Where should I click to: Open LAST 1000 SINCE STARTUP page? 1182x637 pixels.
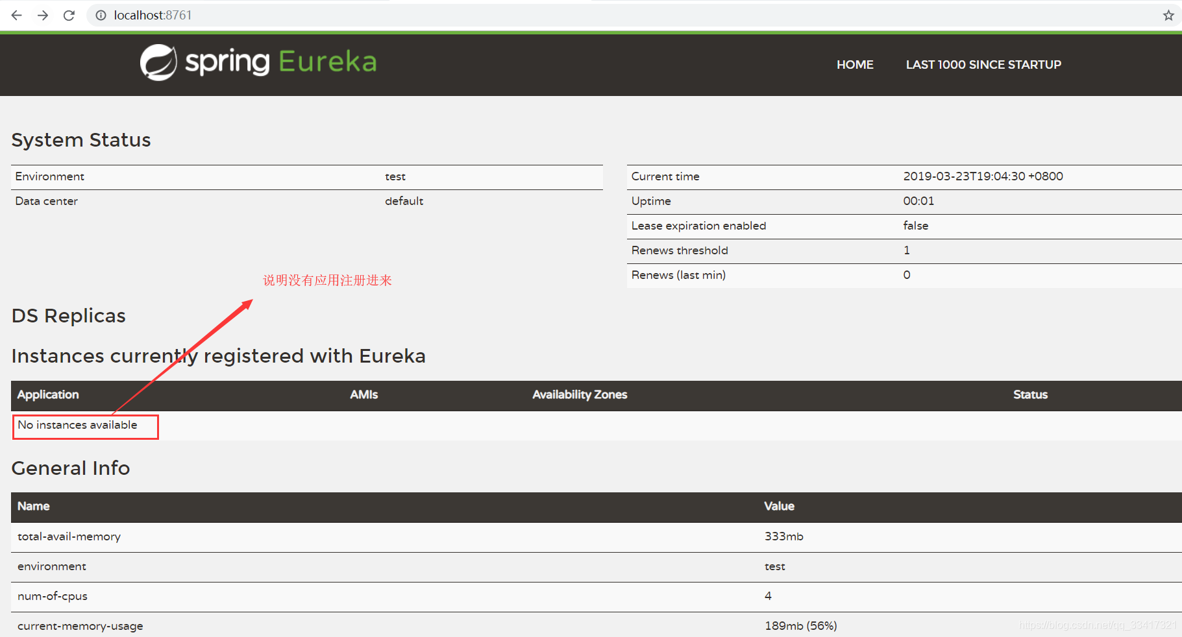coord(983,65)
